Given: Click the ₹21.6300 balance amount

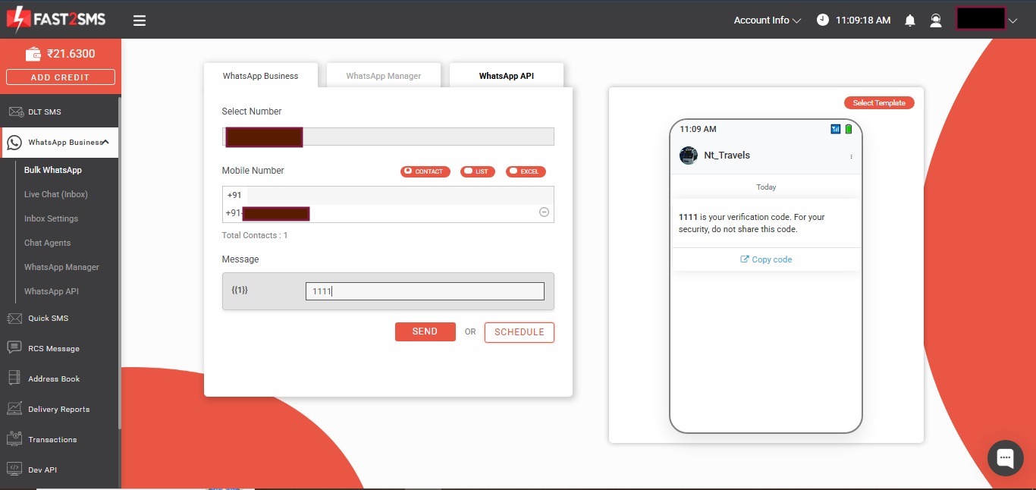Looking at the screenshot, I should (71, 54).
